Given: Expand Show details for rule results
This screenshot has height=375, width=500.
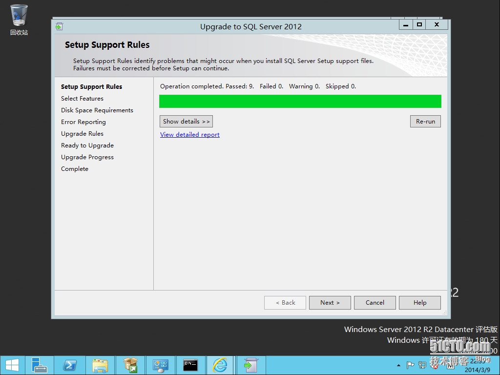Looking at the screenshot, I should tap(186, 122).
